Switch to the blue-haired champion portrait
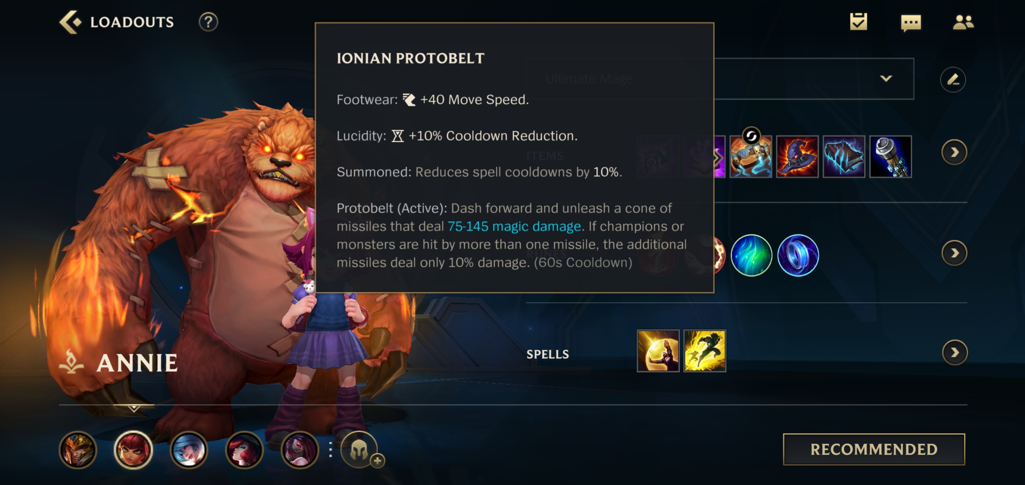1025x485 pixels. point(189,450)
